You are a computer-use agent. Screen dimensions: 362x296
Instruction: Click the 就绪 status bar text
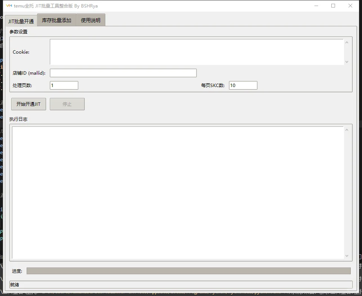click(x=15, y=285)
